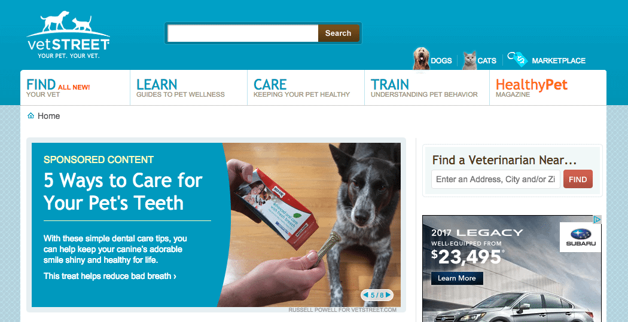
Task: Click the brown Search button
Action: tap(339, 33)
